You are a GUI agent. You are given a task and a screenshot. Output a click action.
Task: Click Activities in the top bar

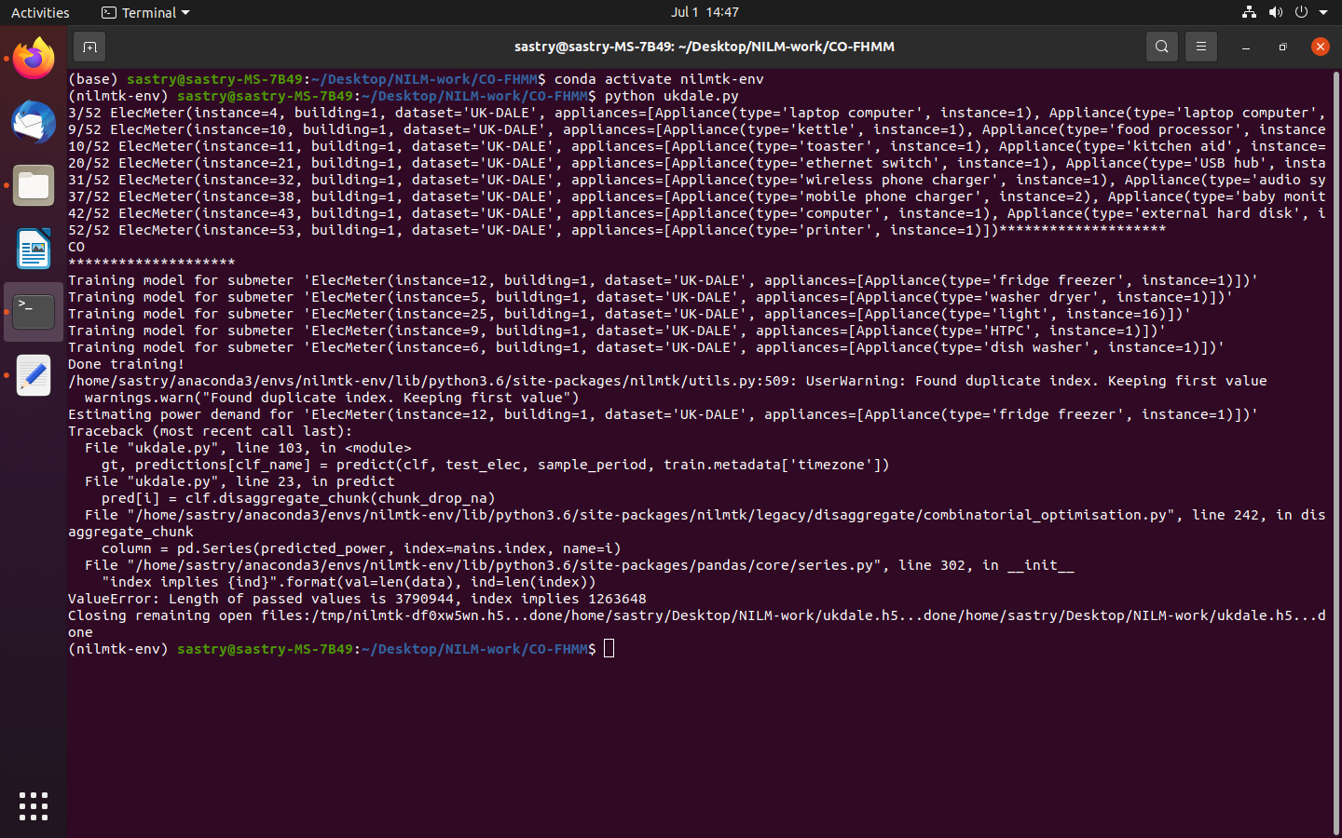coord(40,12)
